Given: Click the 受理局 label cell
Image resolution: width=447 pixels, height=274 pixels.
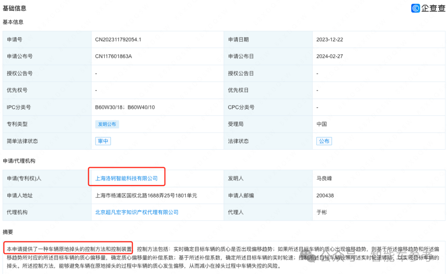Looking at the screenshot, I should pyautogui.click(x=268, y=124).
